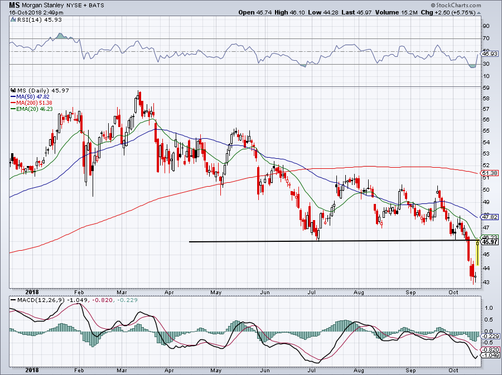Click the -0.229 tag on MACD right axis

tap(491, 337)
